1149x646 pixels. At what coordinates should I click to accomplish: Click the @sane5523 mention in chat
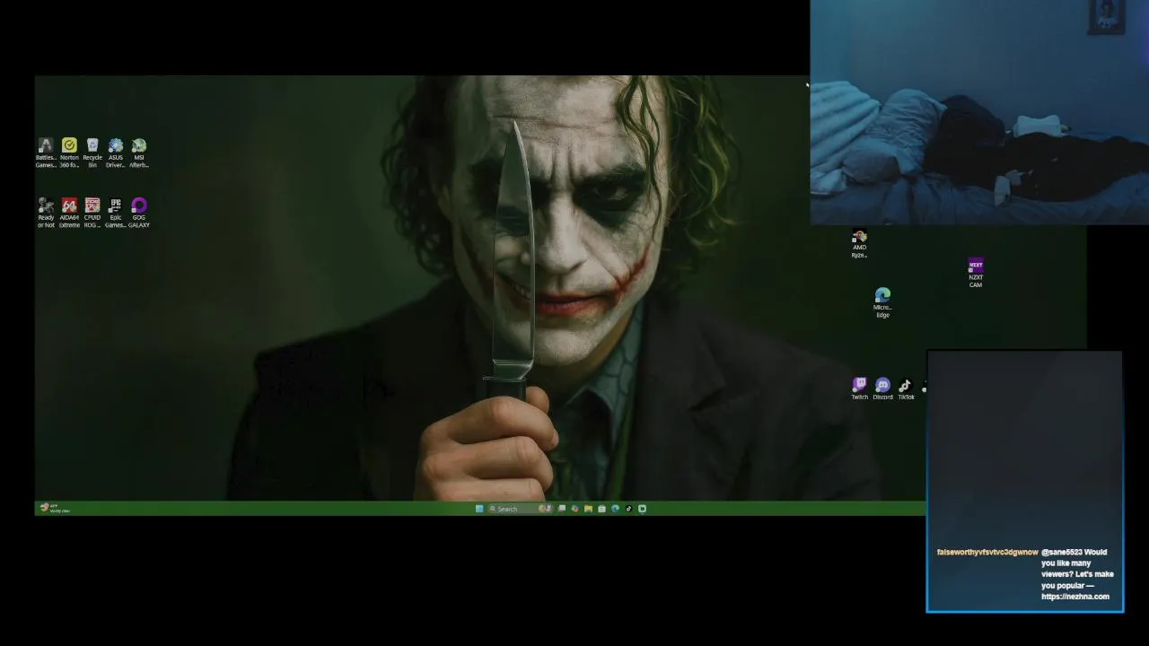click(1061, 552)
